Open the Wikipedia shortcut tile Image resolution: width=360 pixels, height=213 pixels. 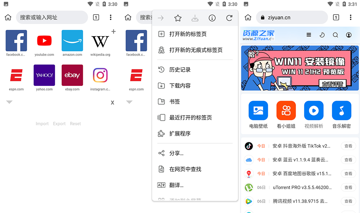pos(100,40)
